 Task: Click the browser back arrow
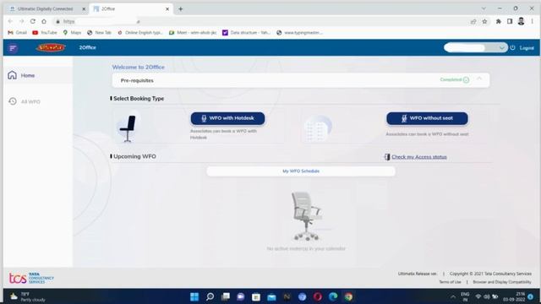[x=10, y=21]
